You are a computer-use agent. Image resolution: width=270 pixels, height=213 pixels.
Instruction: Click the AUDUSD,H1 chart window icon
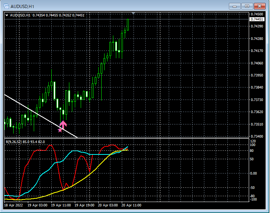pyautogui.click(x=6, y=7)
